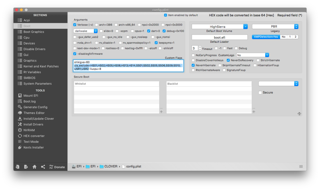Enable the NoEarlyProgress checkbox
This screenshot has height=190, width=320.
[193, 55]
